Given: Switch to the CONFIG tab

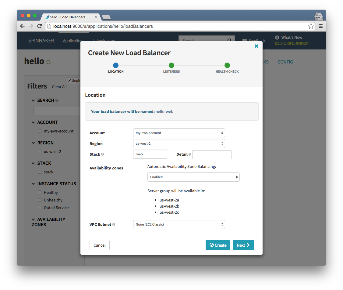Looking at the screenshot, I should pos(285,62).
